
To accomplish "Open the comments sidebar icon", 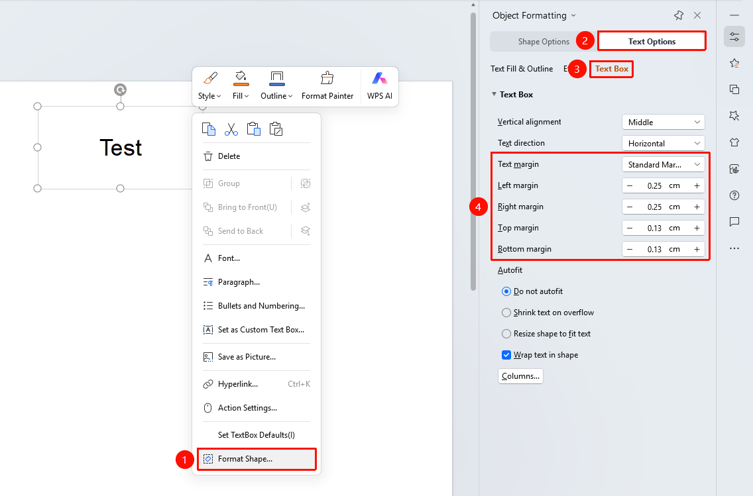I will pyautogui.click(x=734, y=222).
